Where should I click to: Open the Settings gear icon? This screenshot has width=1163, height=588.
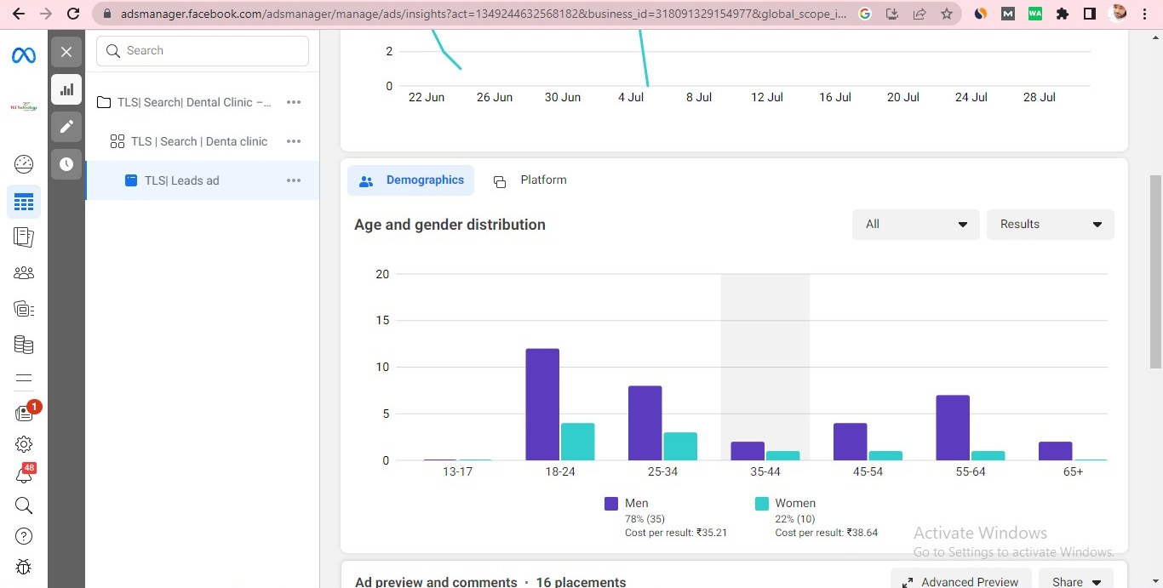coord(24,444)
